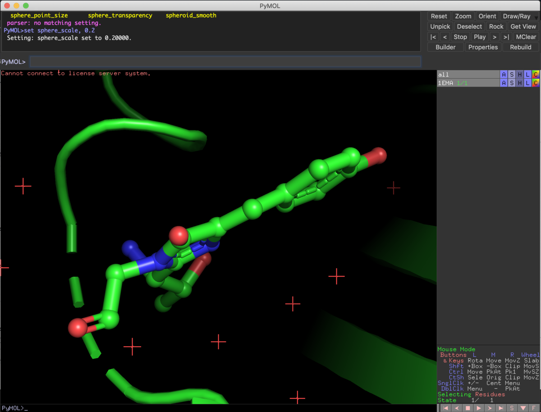This screenshot has width=541, height=412.
Task: Click the Mouse Mode header text
Action: [456, 349]
